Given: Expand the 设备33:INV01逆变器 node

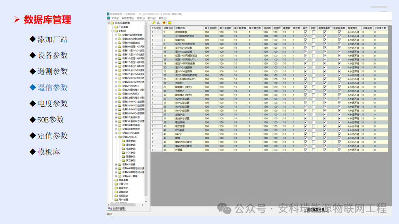Looking at the screenshot, I should point(116,101).
